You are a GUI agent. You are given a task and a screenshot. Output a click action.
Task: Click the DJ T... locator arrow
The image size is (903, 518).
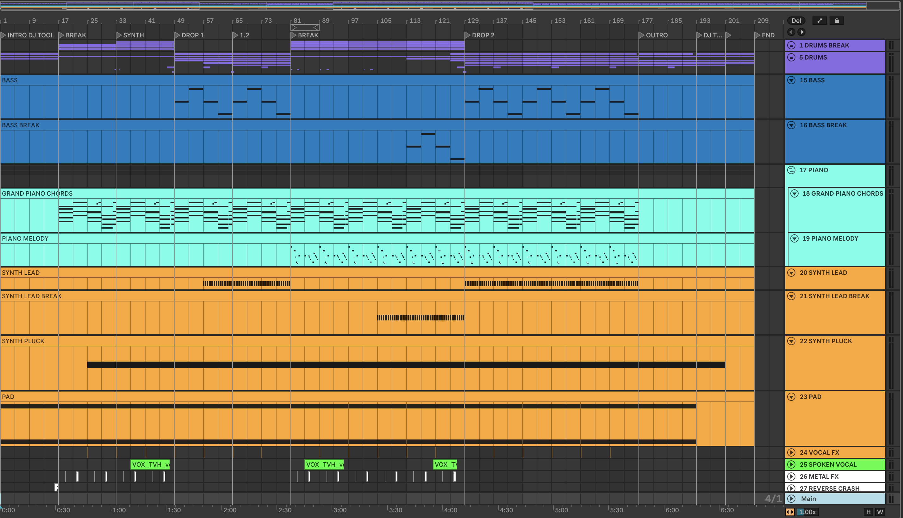tap(699, 35)
